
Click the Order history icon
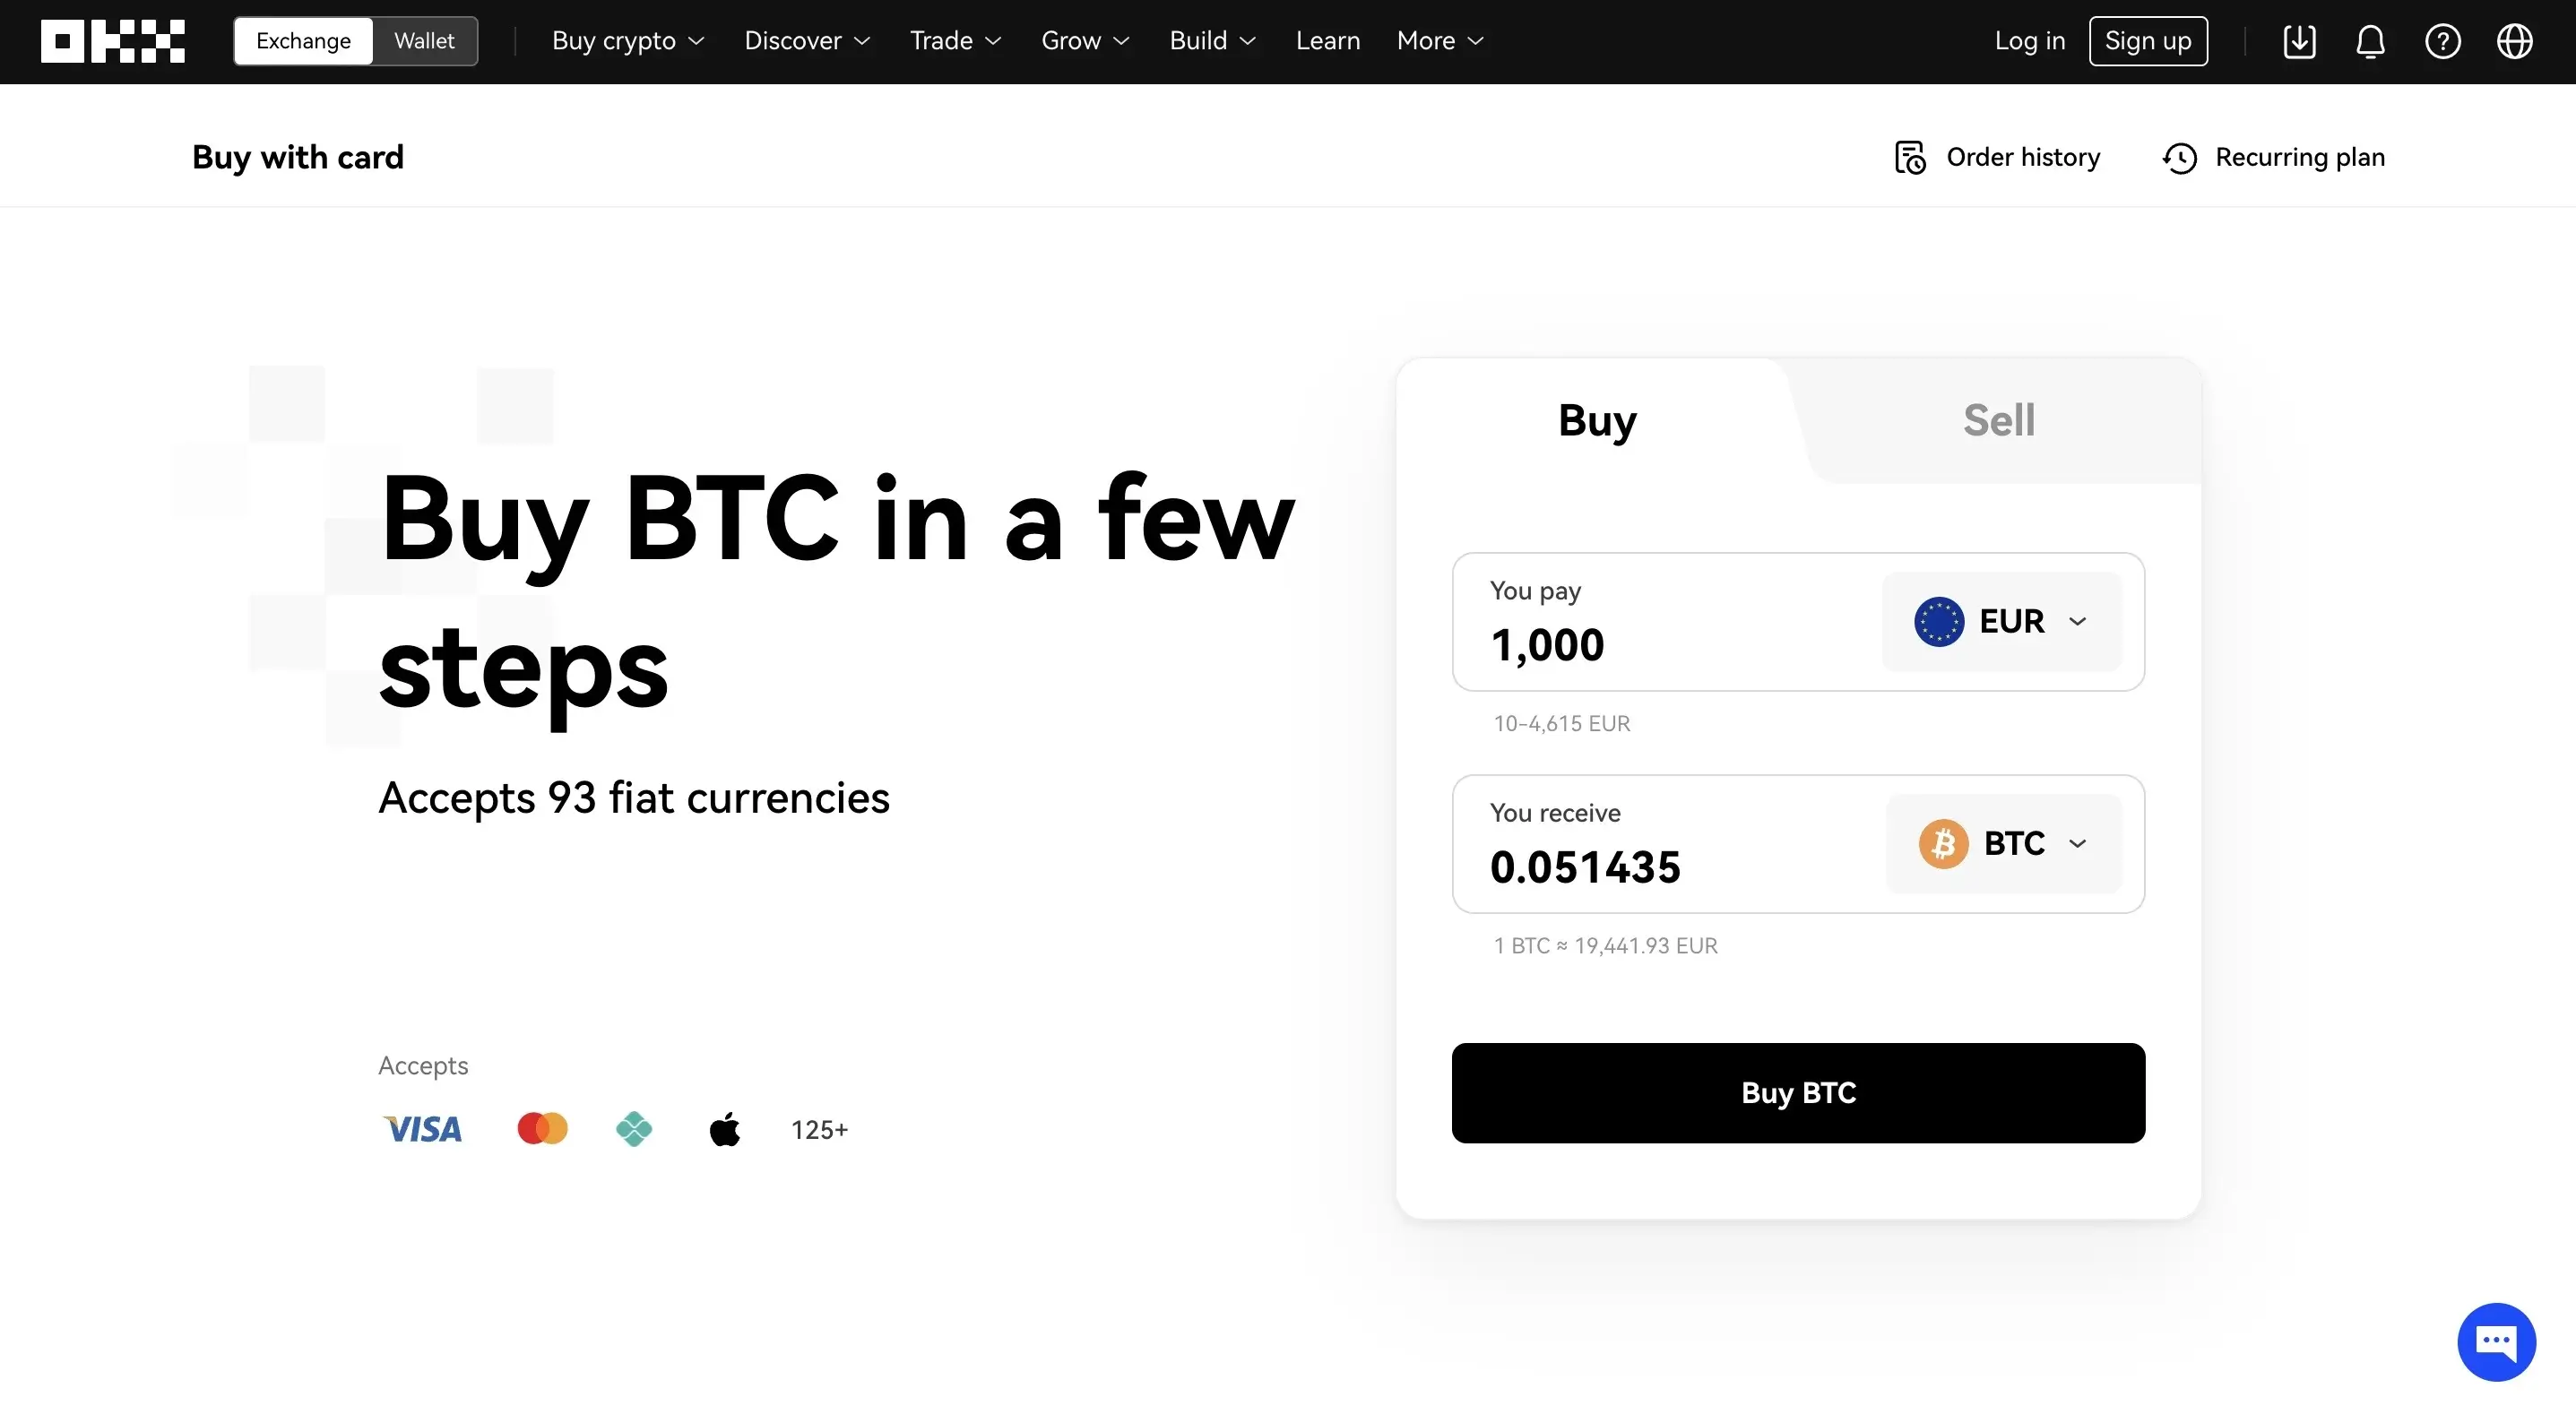1909,157
